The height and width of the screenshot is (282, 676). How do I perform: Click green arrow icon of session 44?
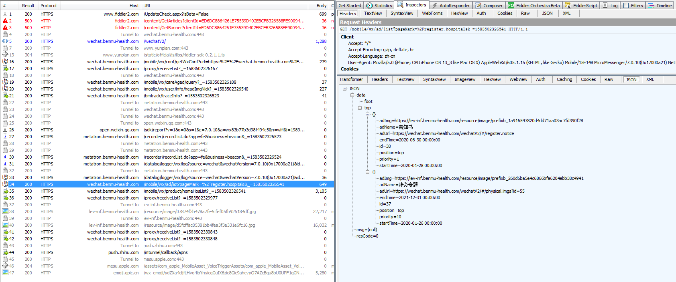5,252
